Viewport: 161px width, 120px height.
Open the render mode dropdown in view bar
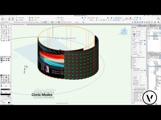click(71, 18)
